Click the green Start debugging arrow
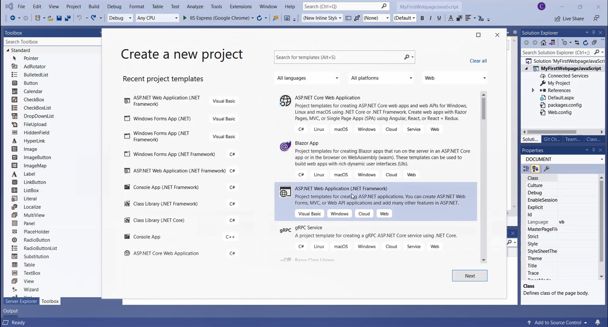Viewport: 608px width, 327px height. click(x=185, y=18)
